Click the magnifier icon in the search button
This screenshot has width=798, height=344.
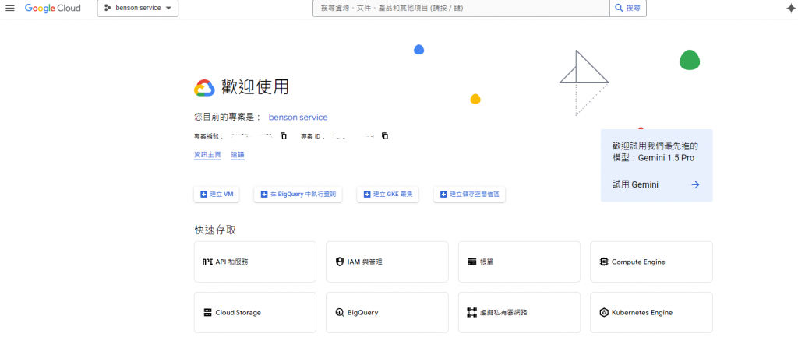point(620,8)
